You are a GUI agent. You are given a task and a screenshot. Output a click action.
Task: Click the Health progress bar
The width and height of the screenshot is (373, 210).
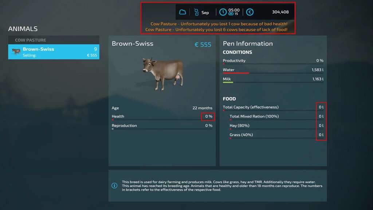coord(162,120)
